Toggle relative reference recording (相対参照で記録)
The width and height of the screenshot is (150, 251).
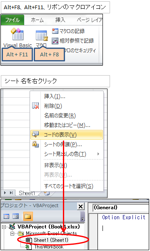(72, 41)
